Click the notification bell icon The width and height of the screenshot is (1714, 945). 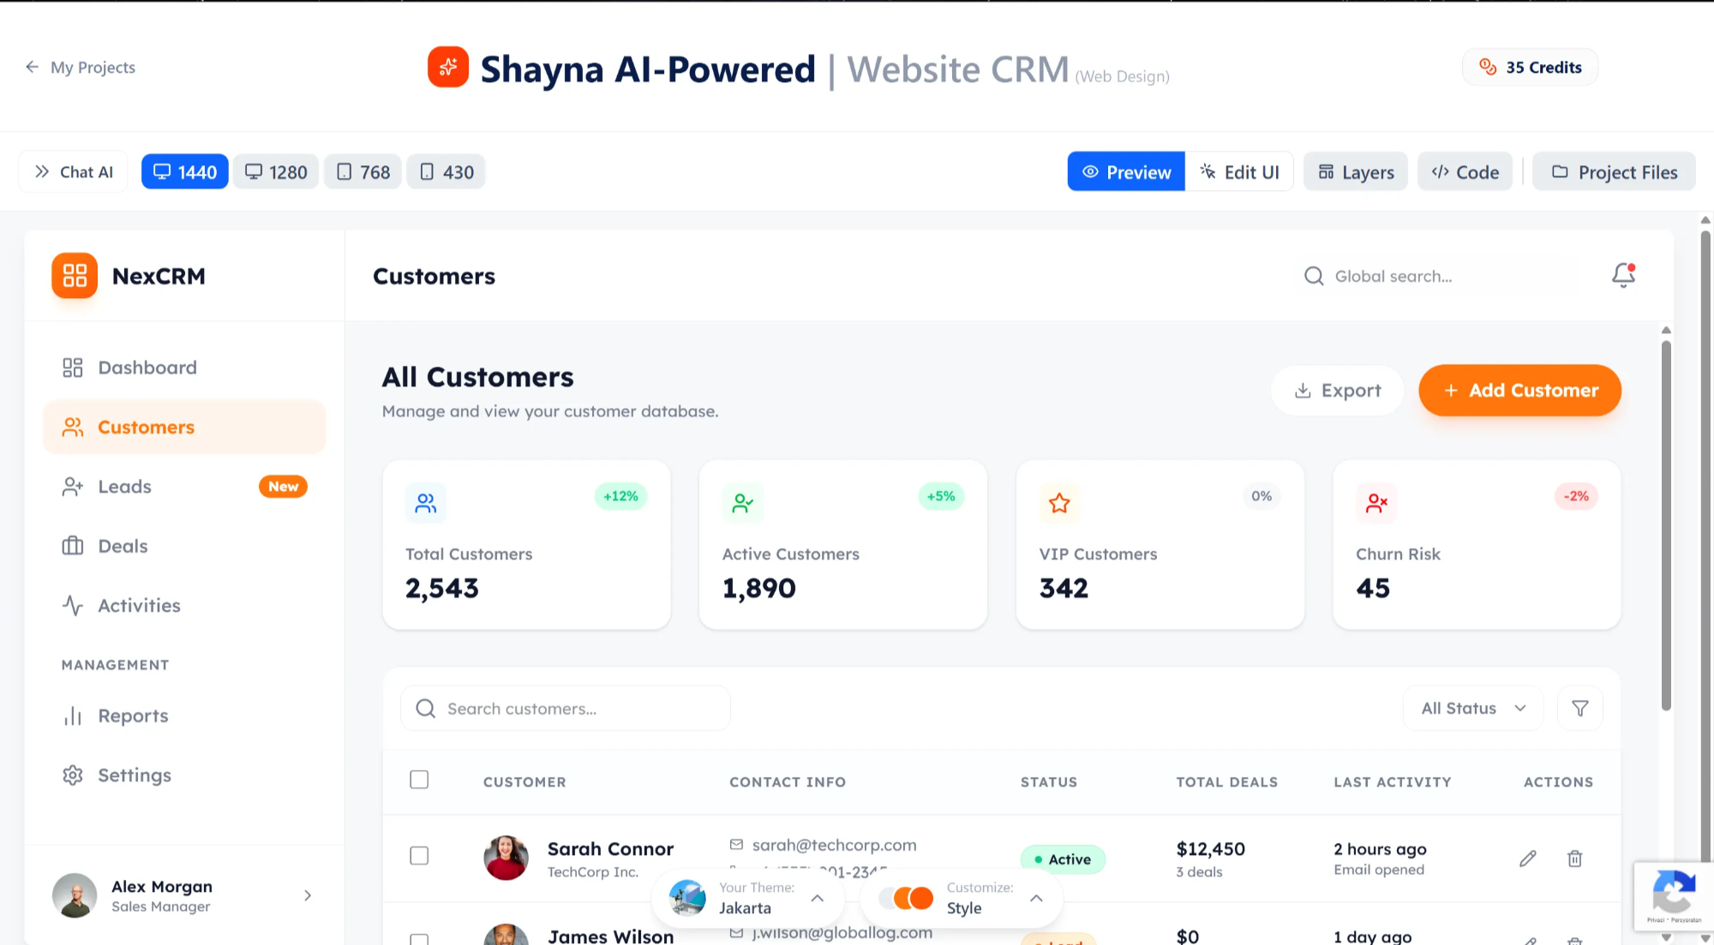[1623, 275]
